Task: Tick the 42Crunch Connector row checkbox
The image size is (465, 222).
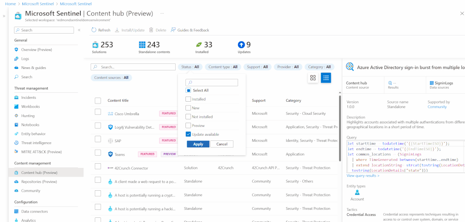Action: point(98,166)
